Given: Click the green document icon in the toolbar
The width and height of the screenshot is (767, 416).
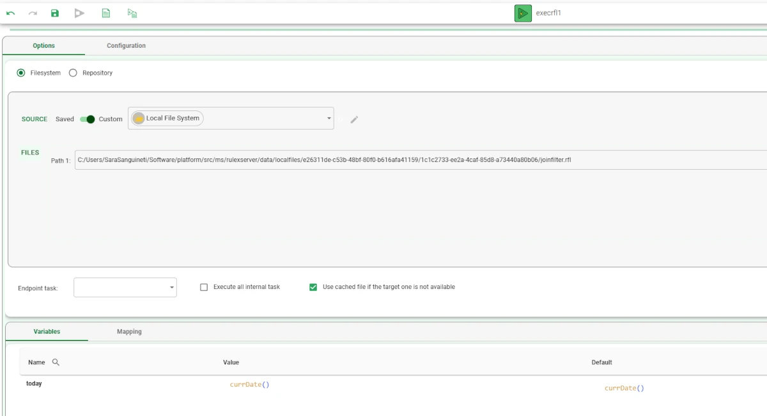Looking at the screenshot, I should (106, 13).
